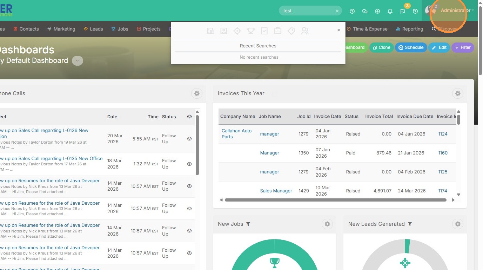This screenshot has width=483, height=270.
Task: Open the Jobs menu
Action: pos(120,29)
